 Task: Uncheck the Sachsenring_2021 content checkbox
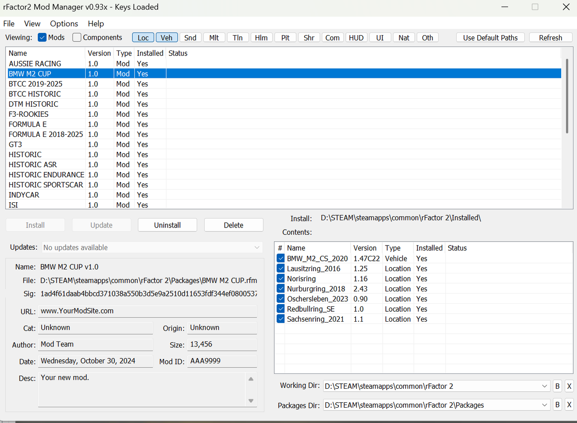280,319
